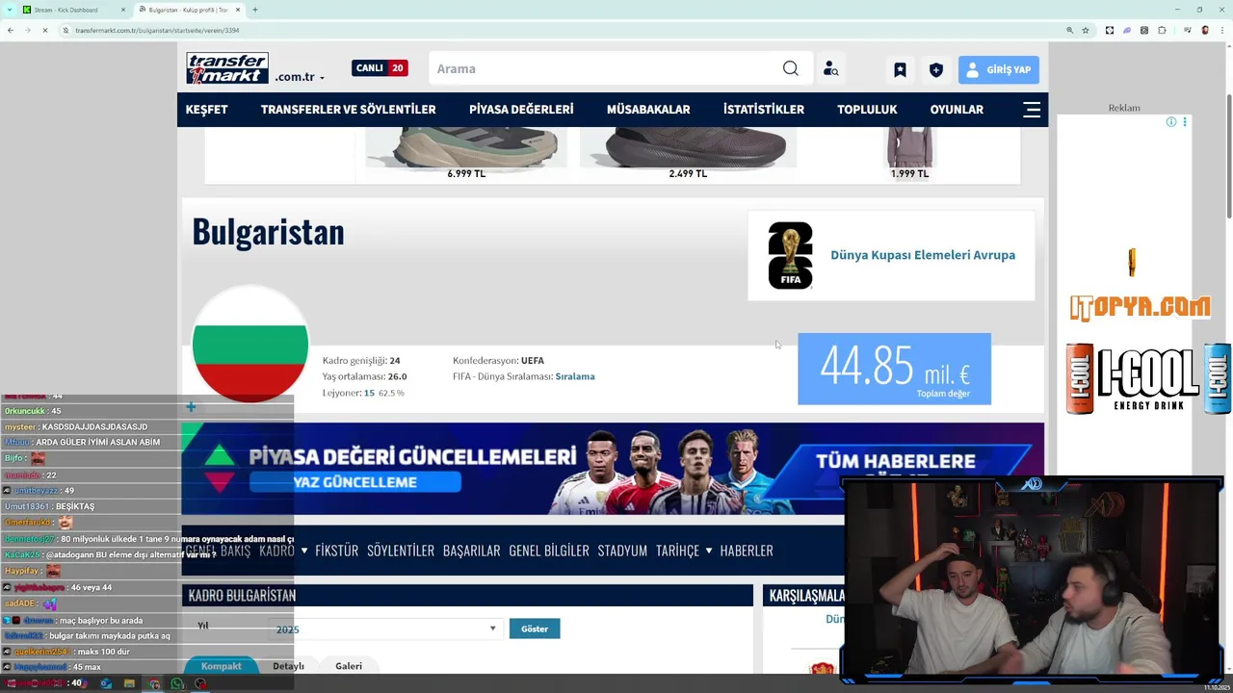Viewport: 1233px width, 693px height.
Task: Open WhatsApp from the taskbar
Action: 177,684
